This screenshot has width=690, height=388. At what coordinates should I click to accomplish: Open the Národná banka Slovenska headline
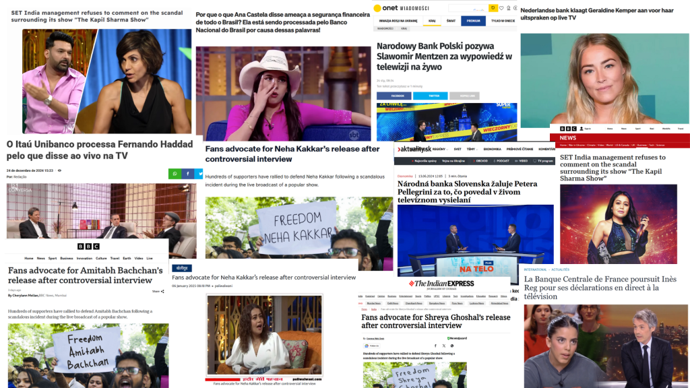[468, 192]
